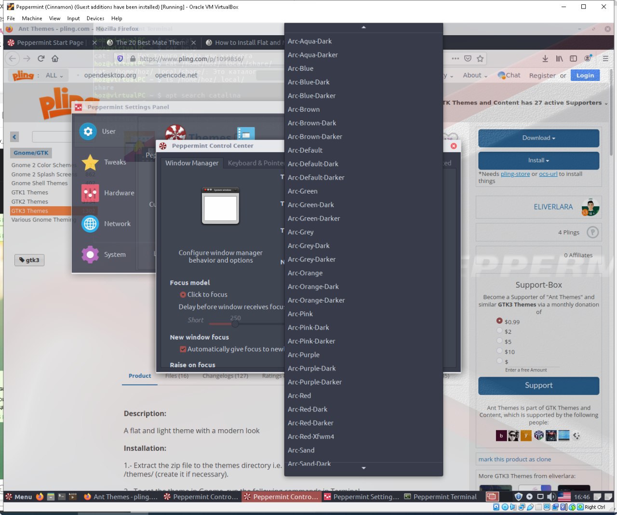Open Peppermint Terminal from taskbar

point(440,497)
